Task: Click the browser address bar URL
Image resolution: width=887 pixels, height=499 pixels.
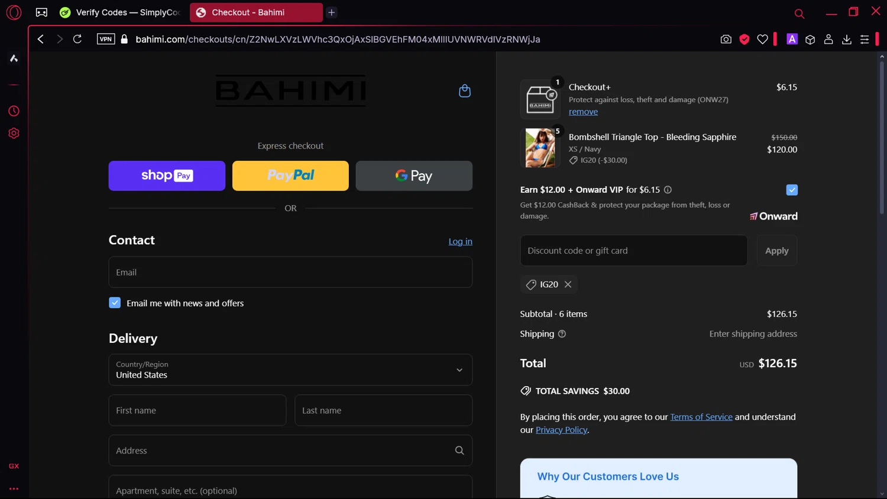Action: [338, 39]
